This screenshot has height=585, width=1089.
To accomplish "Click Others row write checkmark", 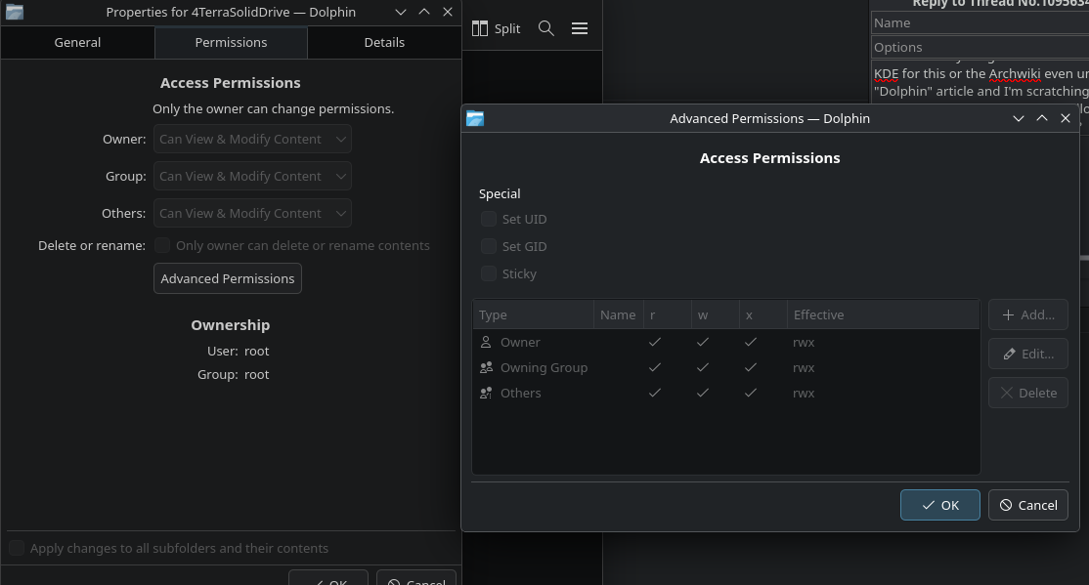I will click(x=702, y=393).
